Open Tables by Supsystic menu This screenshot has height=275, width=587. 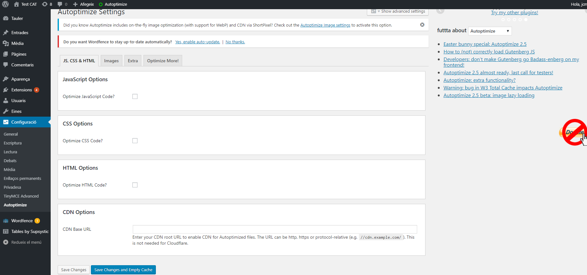click(25, 231)
